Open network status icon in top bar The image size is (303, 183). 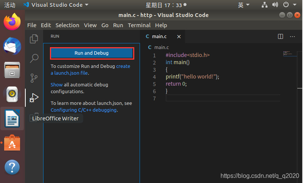click(264, 5)
